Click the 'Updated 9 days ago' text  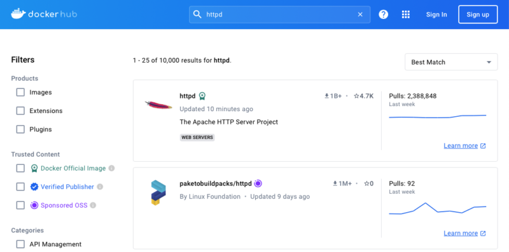coord(280,197)
